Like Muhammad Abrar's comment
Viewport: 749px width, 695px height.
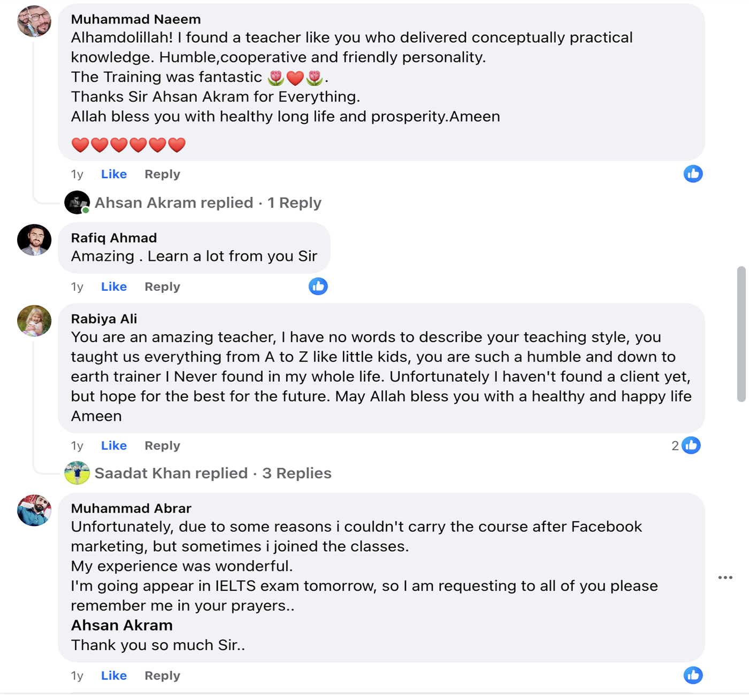[113, 675]
